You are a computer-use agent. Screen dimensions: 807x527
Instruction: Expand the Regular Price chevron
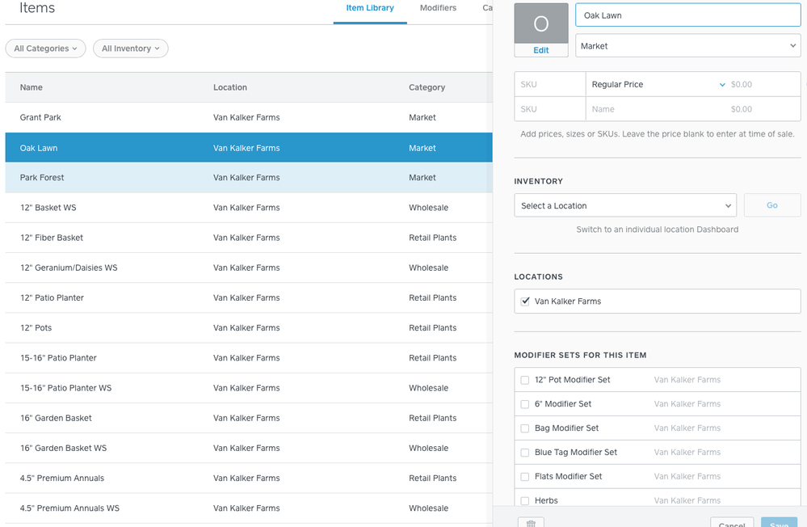[721, 85]
